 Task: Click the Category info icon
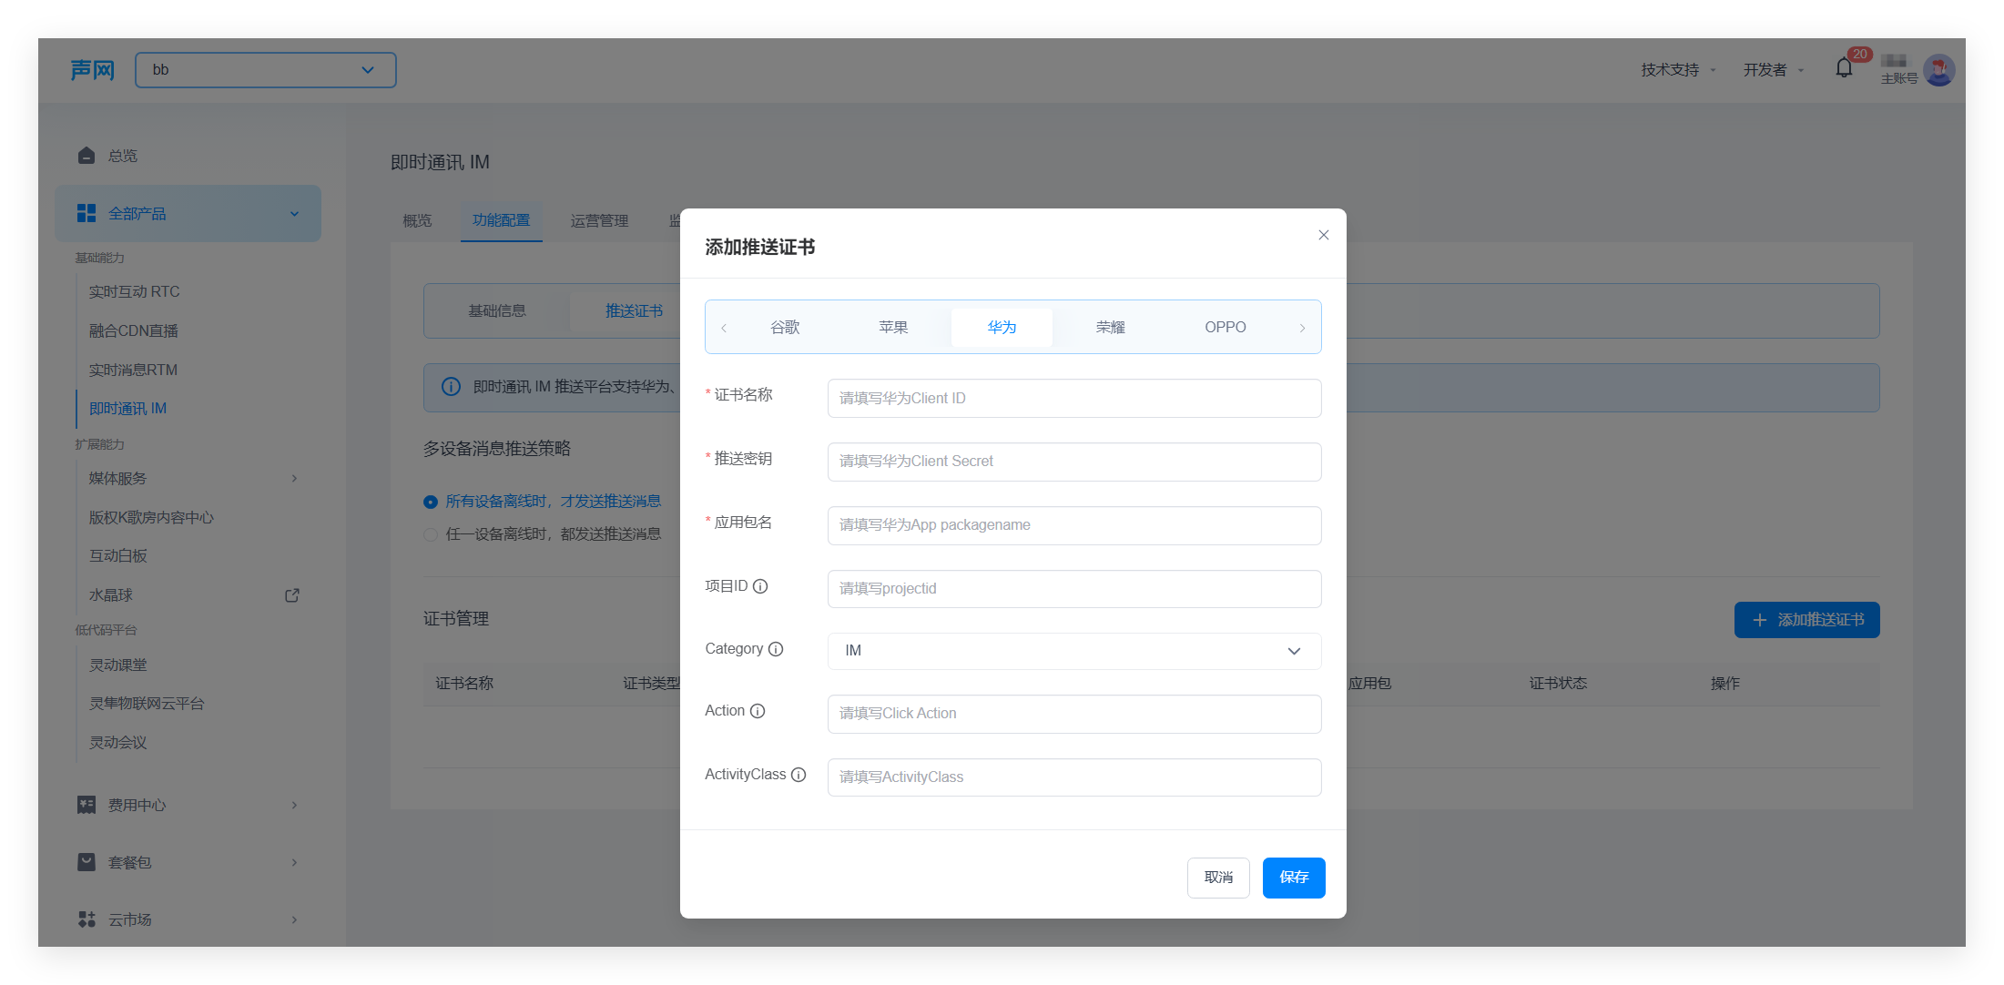click(776, 649)
